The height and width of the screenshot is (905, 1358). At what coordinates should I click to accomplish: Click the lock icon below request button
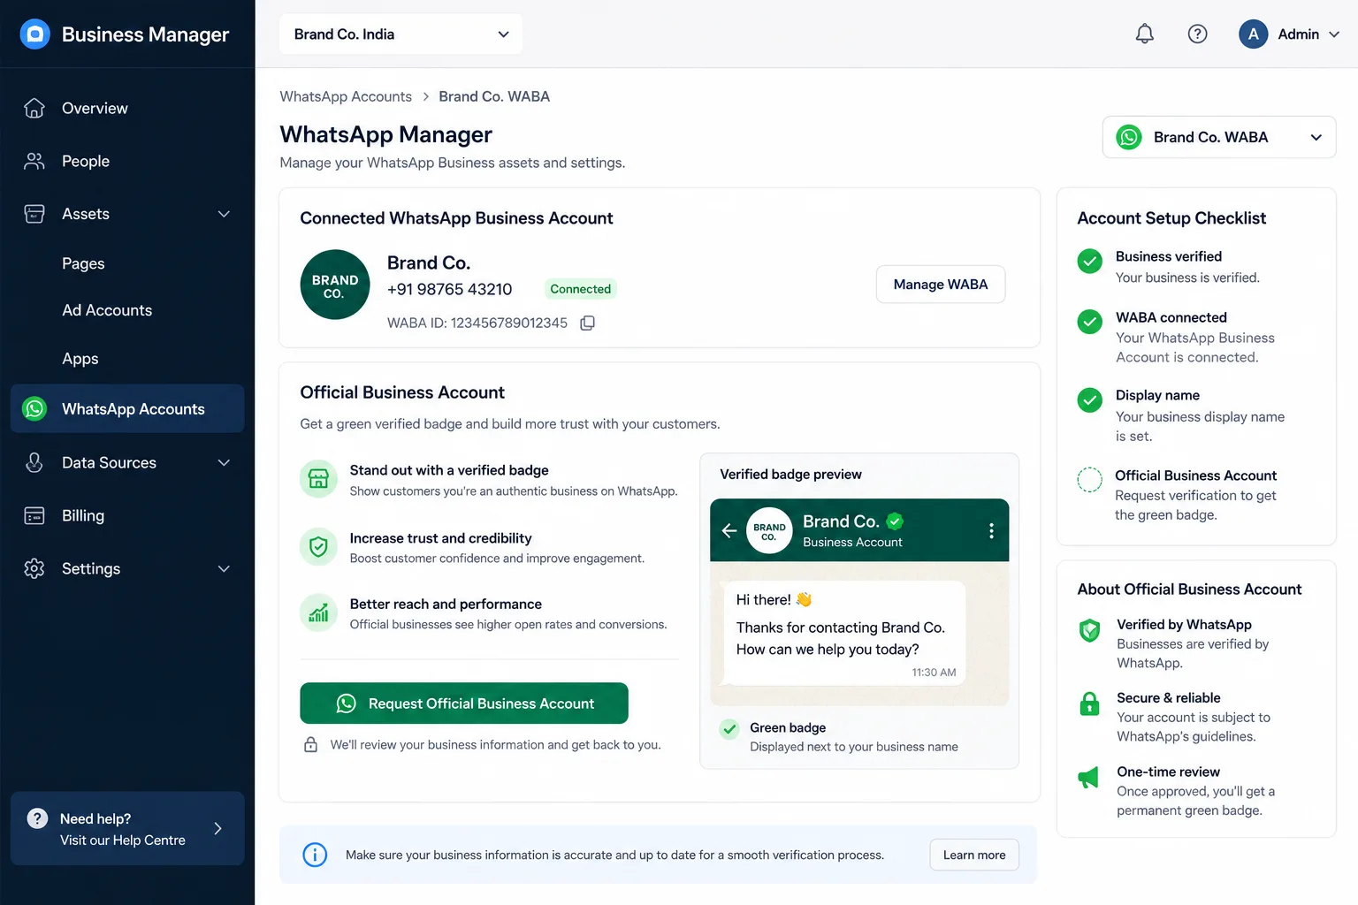[x=310, y=744]
